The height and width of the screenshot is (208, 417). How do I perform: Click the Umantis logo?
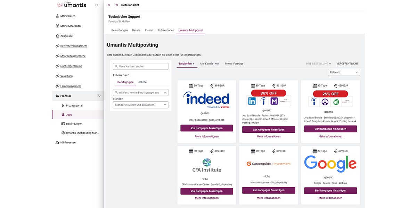pos(72,5)
